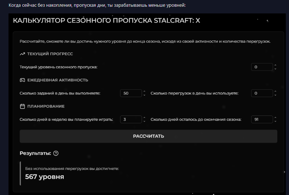
Task: Increase days per week with up arrow
Action: (144, 118)
